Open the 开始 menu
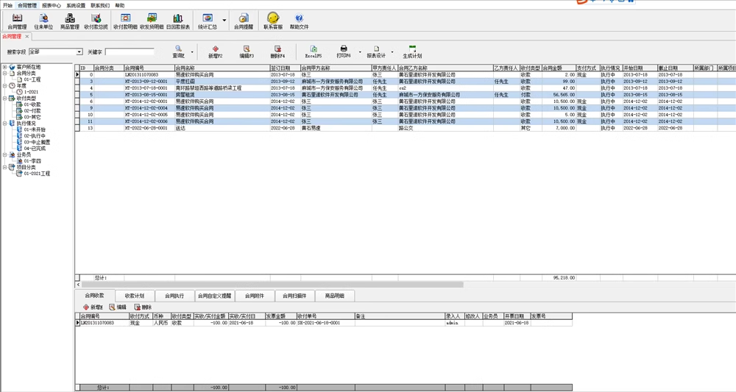The height and width of the screenshot is (392, 736). 7,6
